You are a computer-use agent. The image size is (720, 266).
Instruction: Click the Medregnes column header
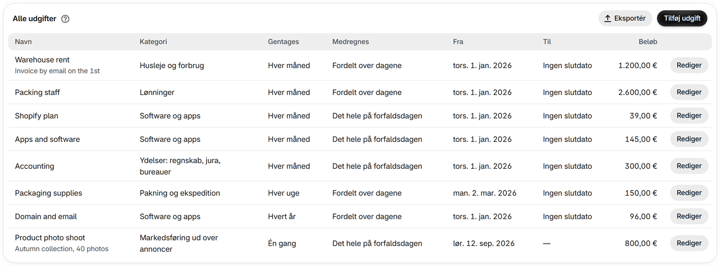click(351, 42)
